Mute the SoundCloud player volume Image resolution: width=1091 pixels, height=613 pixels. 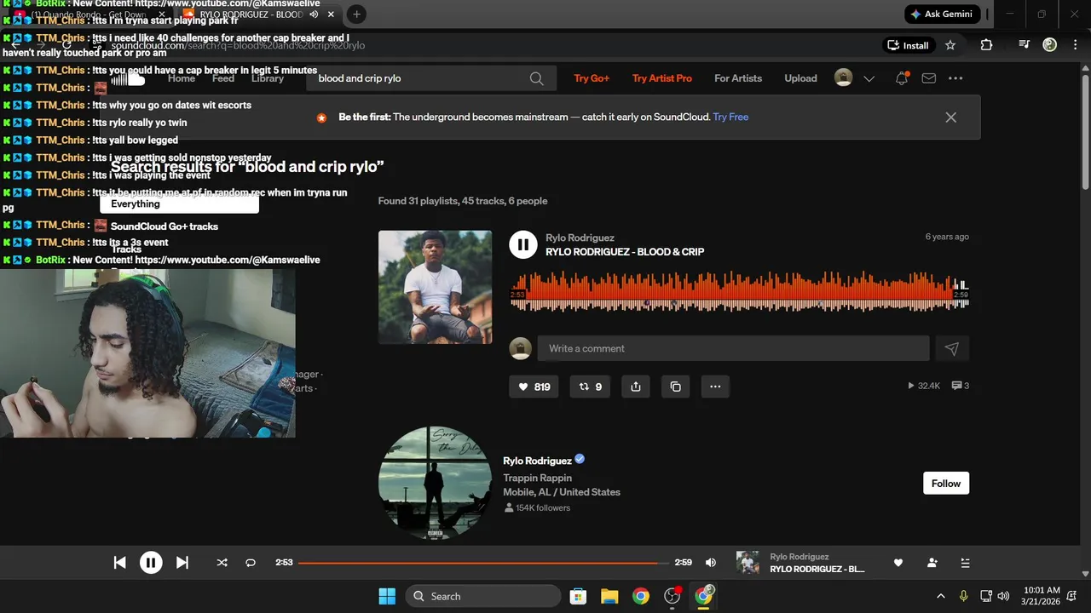click(x=711, y=563)
